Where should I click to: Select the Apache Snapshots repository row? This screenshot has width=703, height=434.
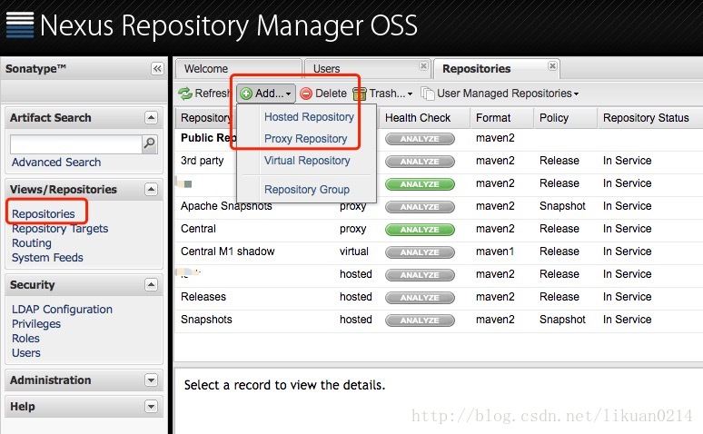439,206
